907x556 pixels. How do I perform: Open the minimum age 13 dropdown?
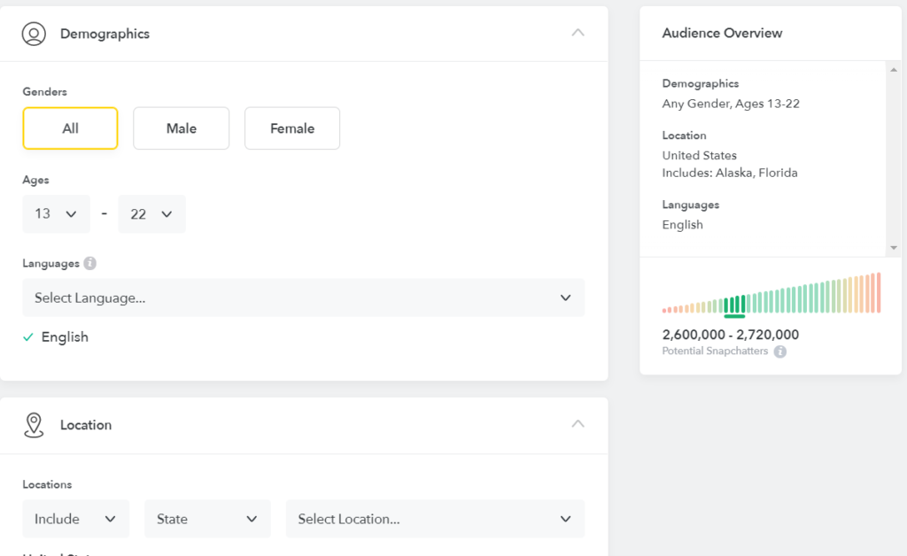coord(56,214)
